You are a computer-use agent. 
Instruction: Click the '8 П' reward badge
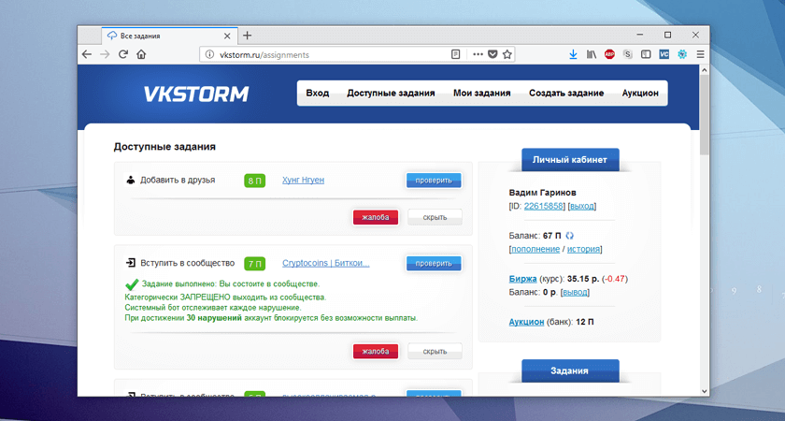click(x=255, y=181)
